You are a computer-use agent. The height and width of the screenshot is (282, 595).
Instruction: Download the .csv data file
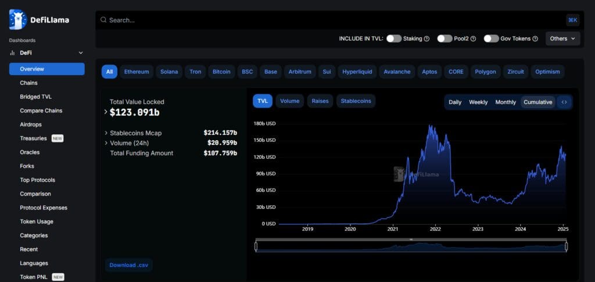click(128, 265)
